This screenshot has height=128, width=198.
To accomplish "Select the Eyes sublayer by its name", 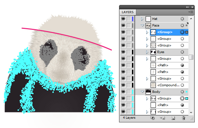I will point(161,52).
